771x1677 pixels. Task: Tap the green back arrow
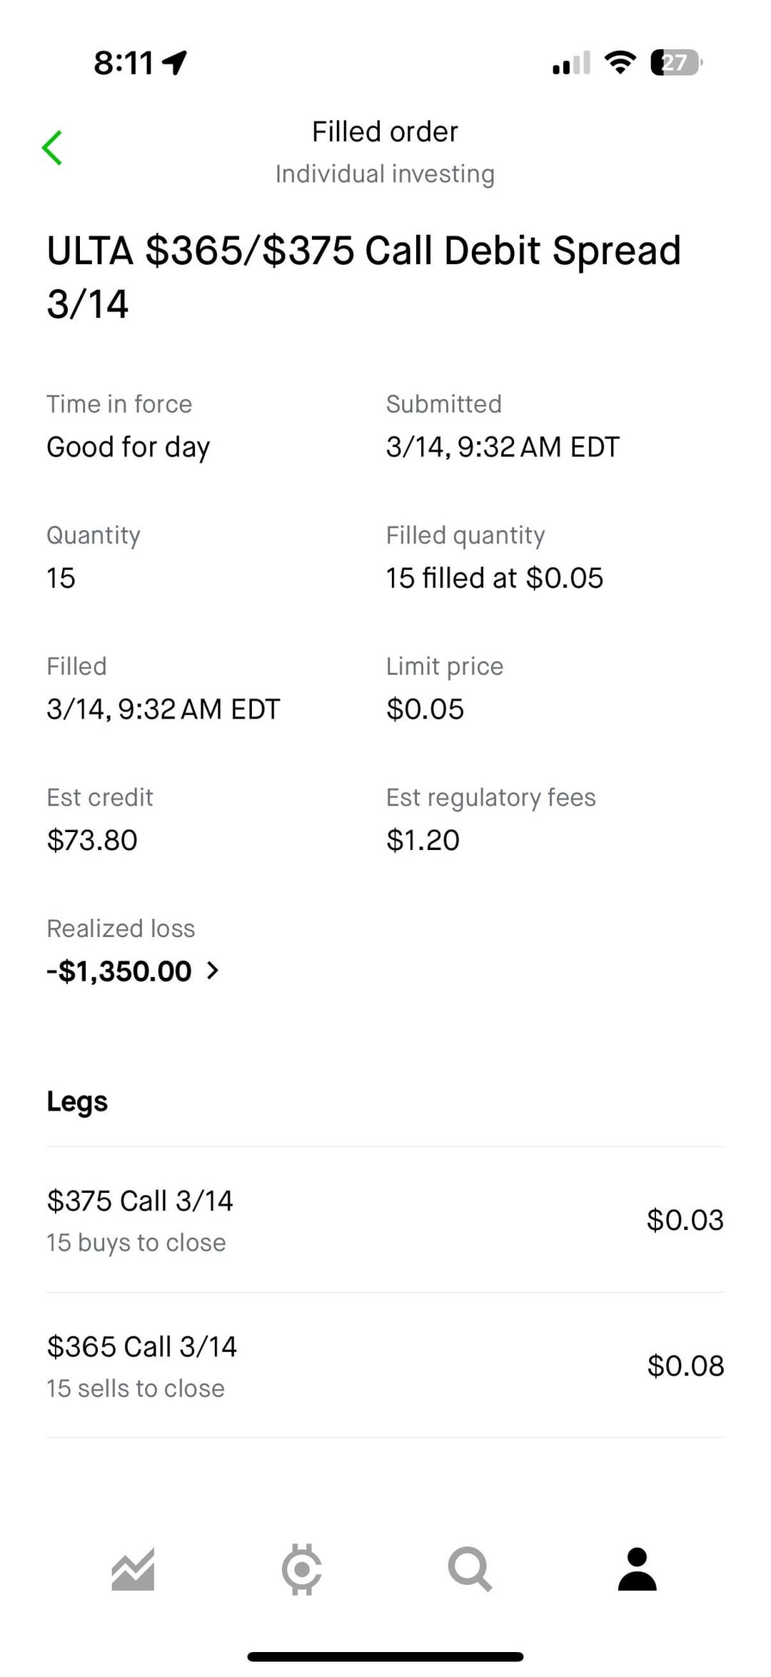click(x=52, y=148)
